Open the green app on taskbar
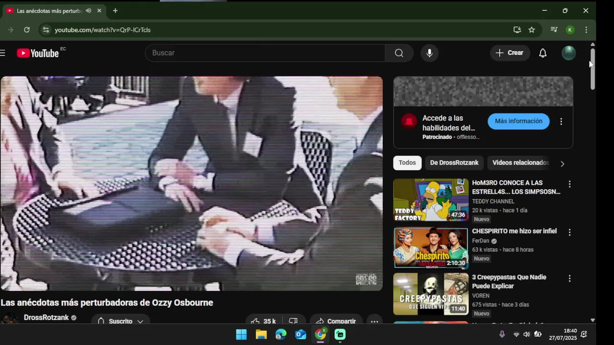Screen dimensions: 614x345 (x=340, y=334)
